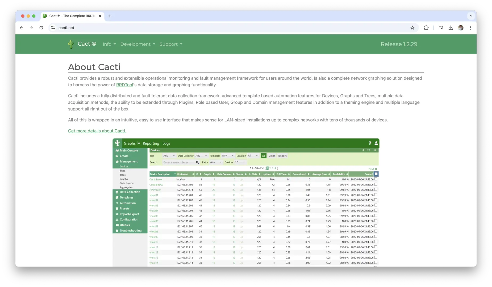
Task: Open the Templates sidebar section
Action: pos(126,197)
